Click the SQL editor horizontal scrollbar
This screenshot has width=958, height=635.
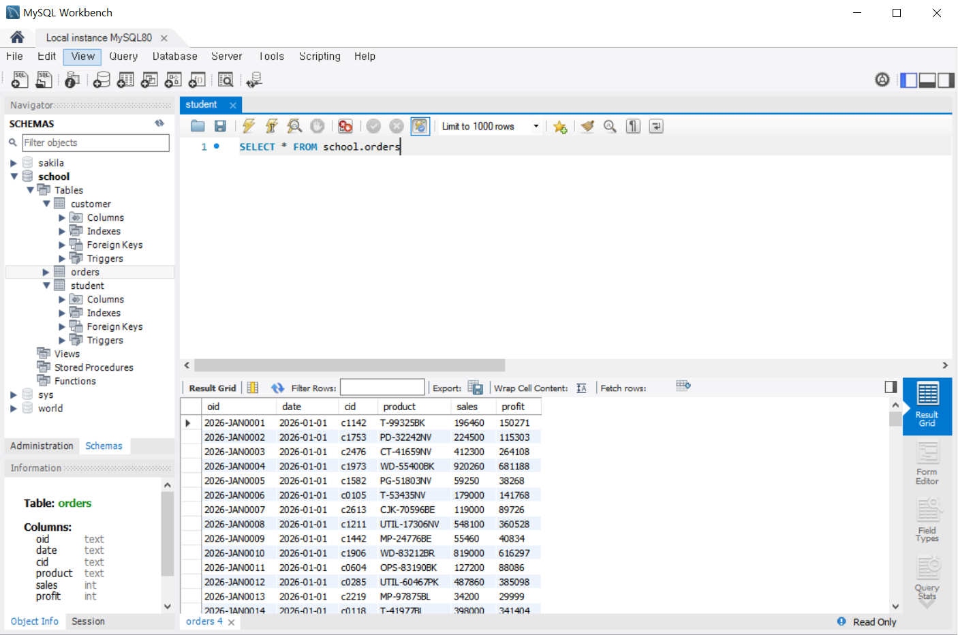(350, 365)
